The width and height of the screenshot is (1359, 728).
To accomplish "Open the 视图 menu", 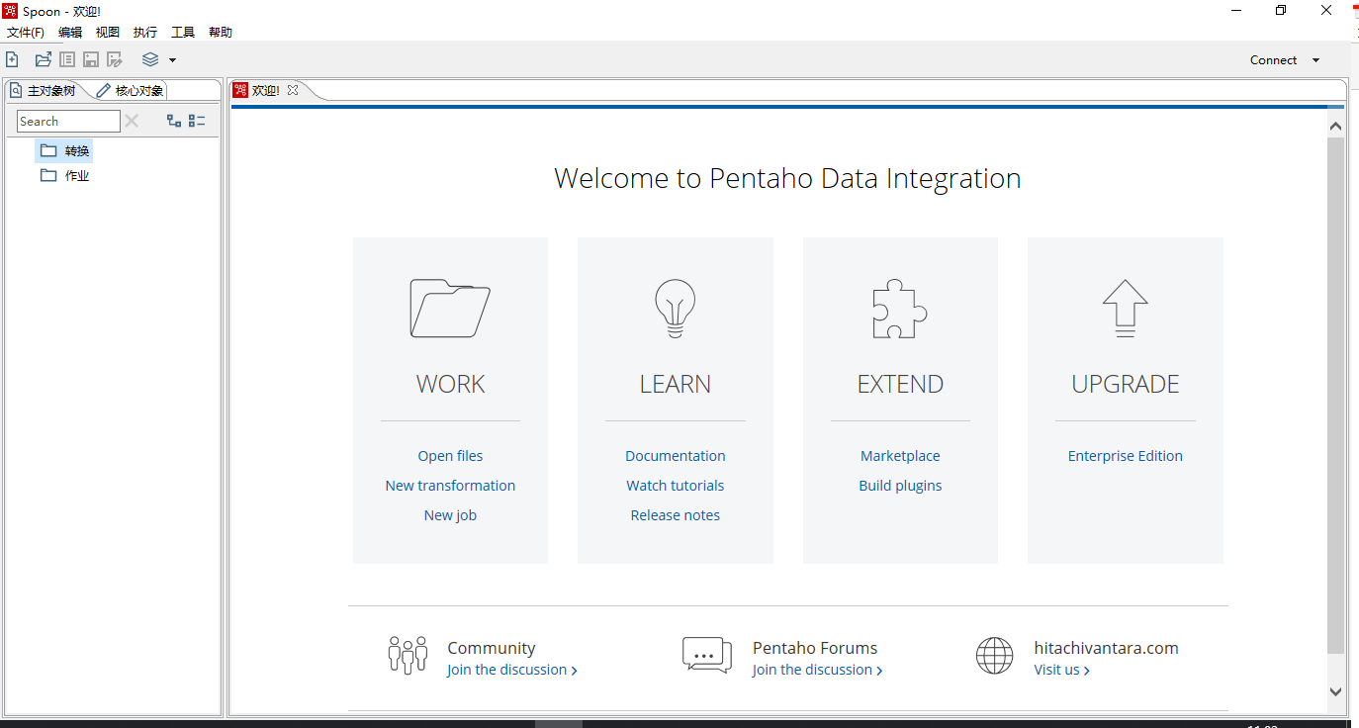I will pos(108,33).
